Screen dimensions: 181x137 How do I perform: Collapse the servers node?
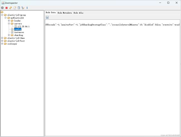[9, 23]
